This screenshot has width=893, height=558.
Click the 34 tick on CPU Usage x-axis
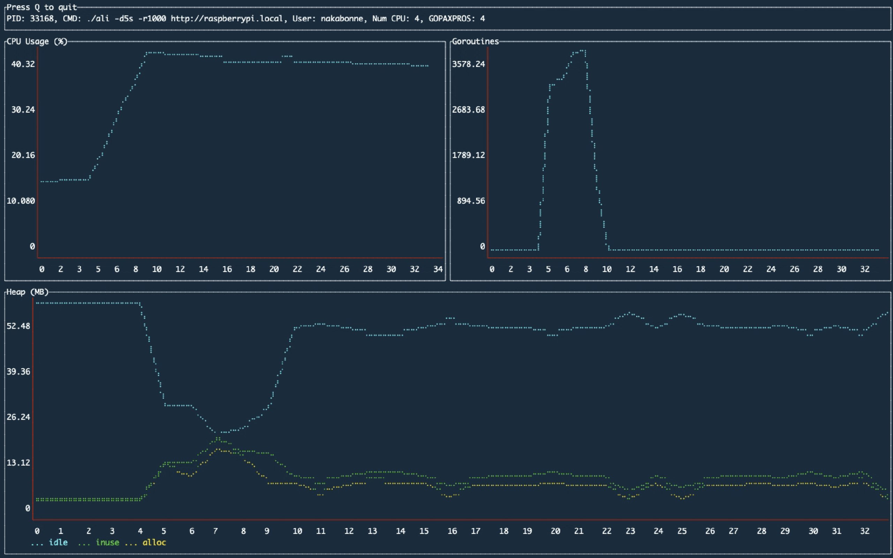point(438,269)
